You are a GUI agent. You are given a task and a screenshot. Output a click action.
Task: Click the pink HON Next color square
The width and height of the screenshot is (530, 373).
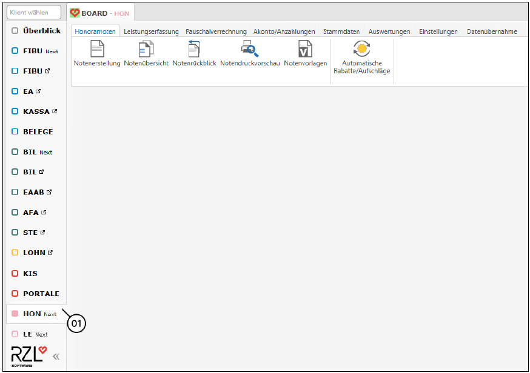pos(15,314)
